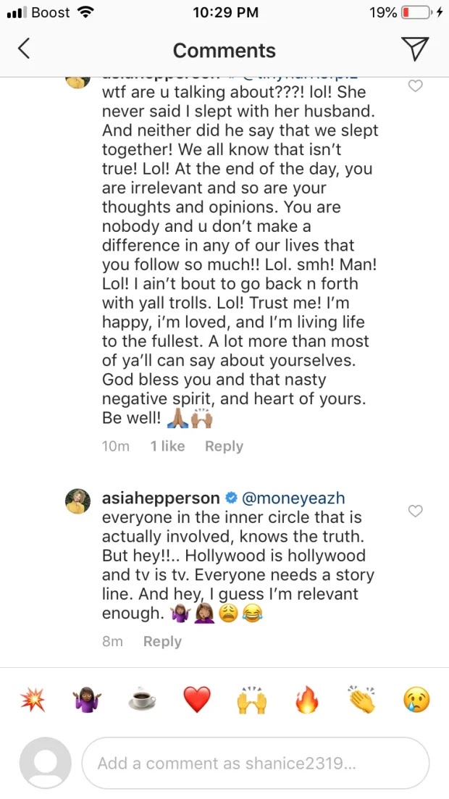The height and width of the screenshot is (799, 449).
Task: Focus the 'Add a comment' text field
Action: (x=255, y=763)
